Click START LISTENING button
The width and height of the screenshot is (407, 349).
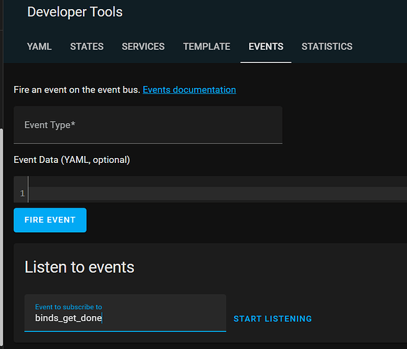[272, 318]
